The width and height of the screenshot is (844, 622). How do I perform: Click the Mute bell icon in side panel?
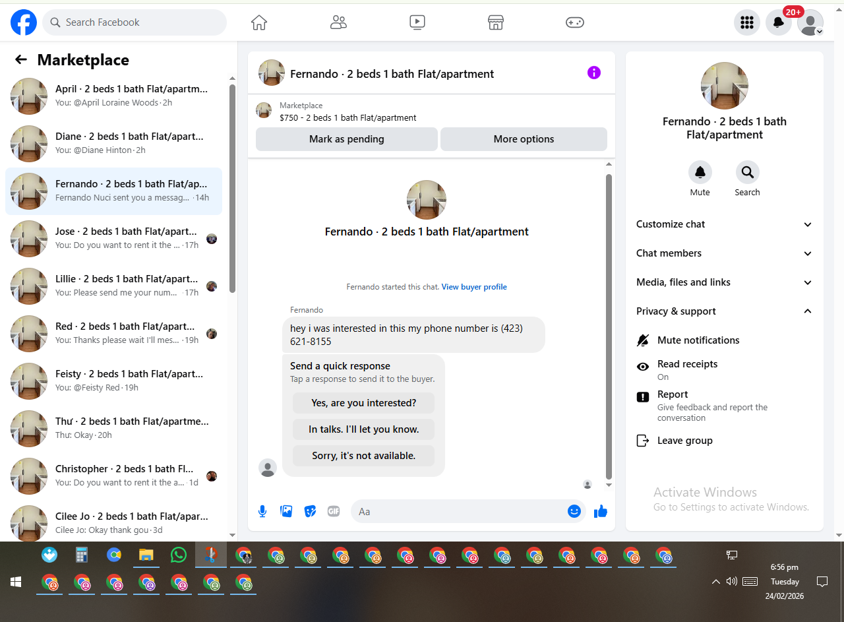click(700, 172)
